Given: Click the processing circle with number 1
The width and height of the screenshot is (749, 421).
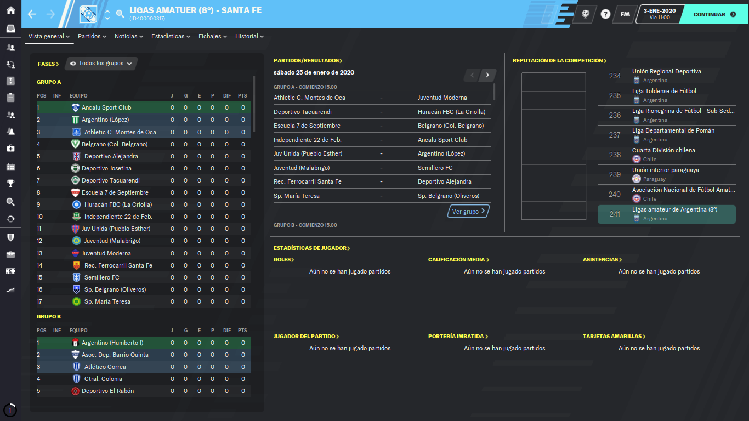Looking at the screenshot, I should (x=10, y=410).
